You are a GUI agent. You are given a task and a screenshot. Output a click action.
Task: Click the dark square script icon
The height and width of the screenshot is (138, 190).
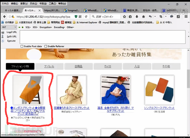point(178,17)
